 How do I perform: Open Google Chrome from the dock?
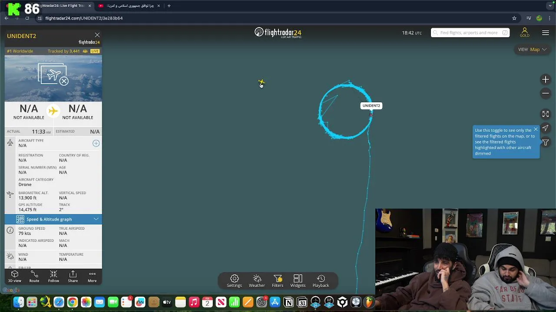(x=72, y=302)
